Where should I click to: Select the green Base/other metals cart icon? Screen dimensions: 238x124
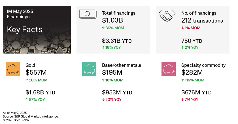point(89,69)
